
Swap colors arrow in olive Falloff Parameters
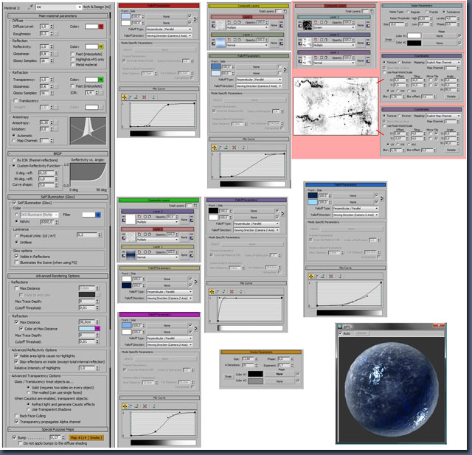pos(285,69)
